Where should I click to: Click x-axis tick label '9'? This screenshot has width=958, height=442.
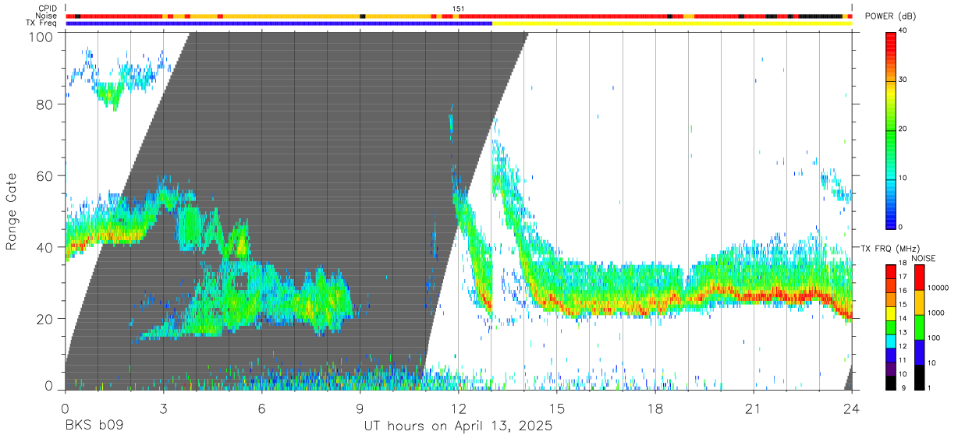coord(360,408)
